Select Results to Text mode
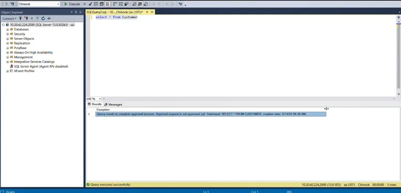 click(x=134, y=4)
